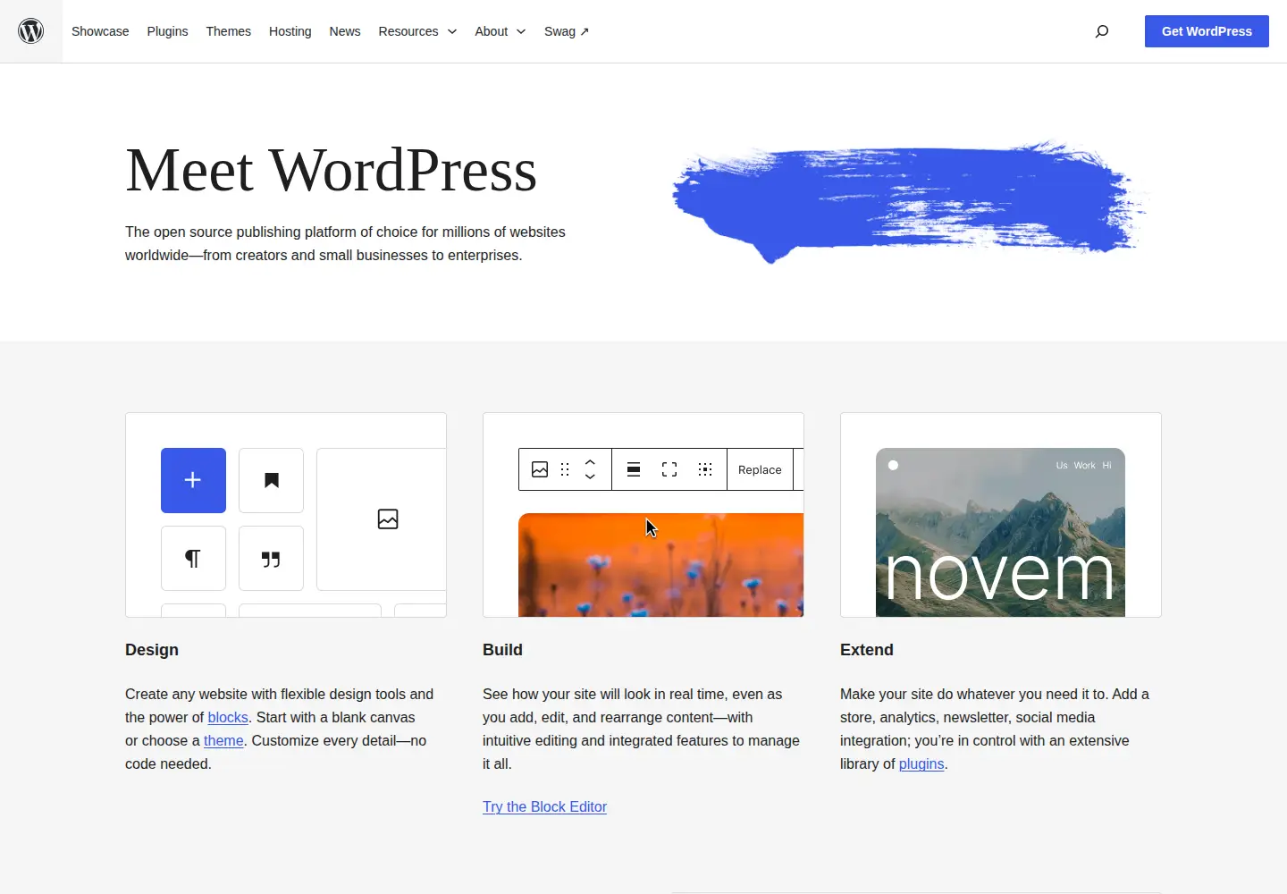
Task: Expand the About menu
Action: click(x=500, y=31)
